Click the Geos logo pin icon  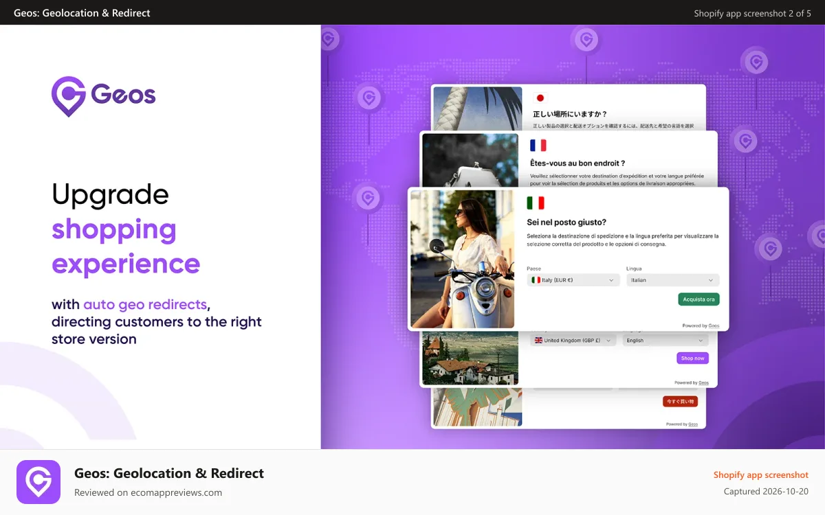pyautogui.click(x=68, y=96)
